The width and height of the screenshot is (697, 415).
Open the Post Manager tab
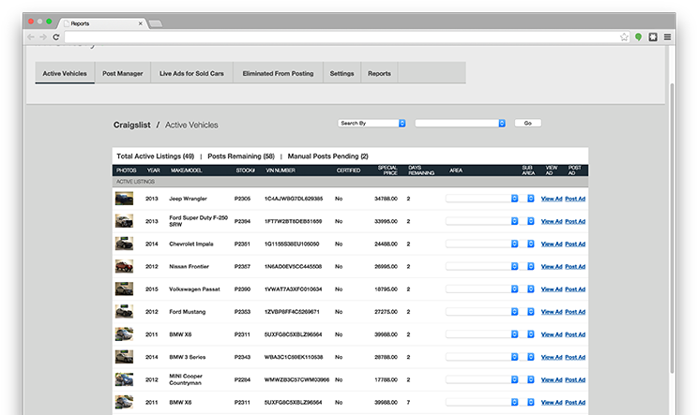tap(123, 73)
